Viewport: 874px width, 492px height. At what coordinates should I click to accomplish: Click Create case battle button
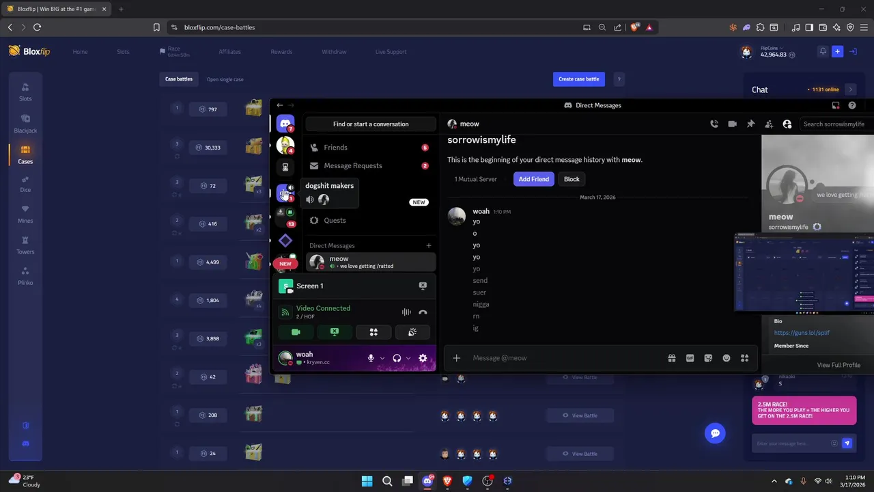pyautogui.click(x=579, y=79)
